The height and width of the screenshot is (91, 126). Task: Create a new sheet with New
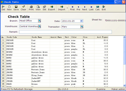pyautogui.click(x=9, y=8)
